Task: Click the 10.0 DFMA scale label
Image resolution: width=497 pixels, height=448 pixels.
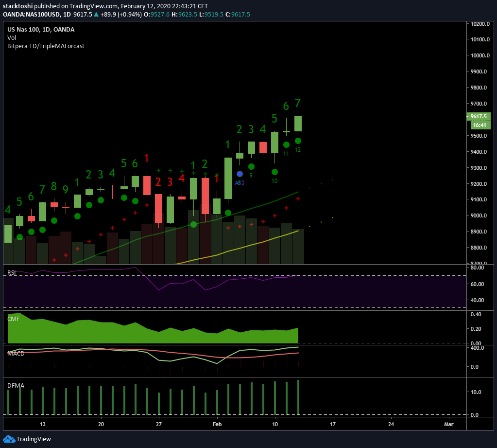Action: point(476,392)
